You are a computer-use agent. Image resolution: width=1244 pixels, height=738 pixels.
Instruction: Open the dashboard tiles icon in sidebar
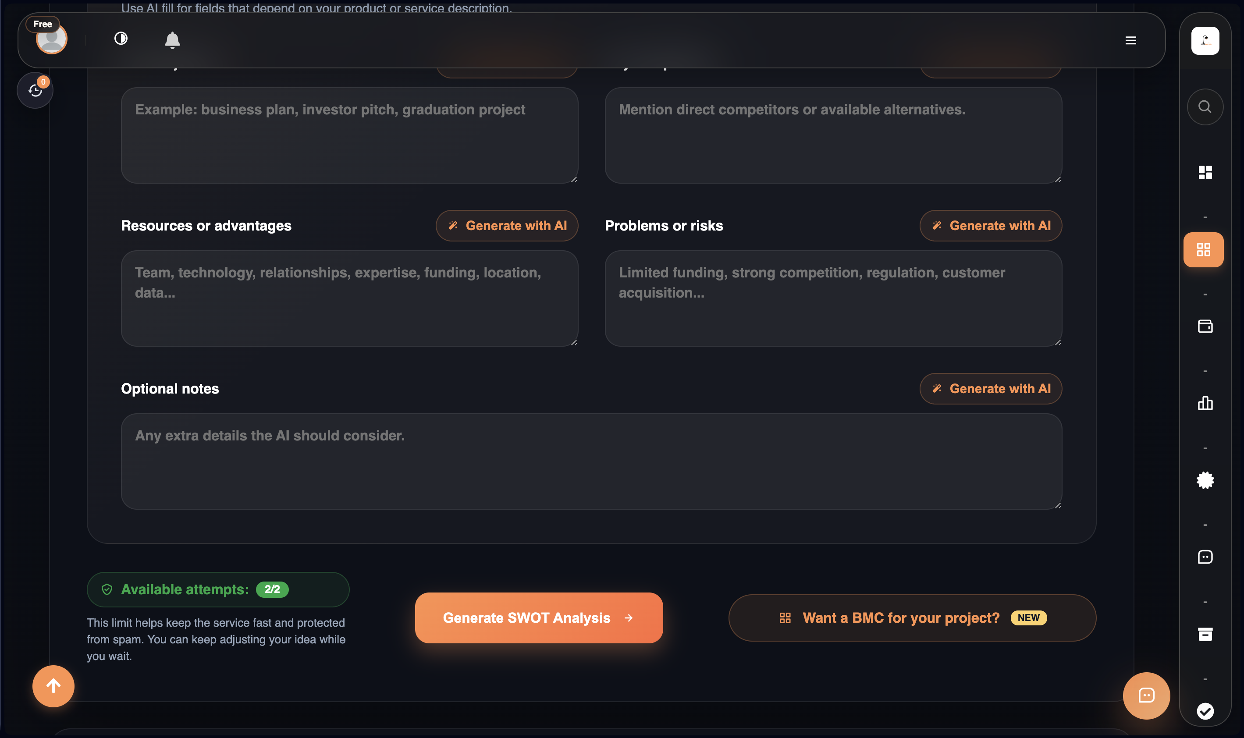click(x=1205, y=172)
